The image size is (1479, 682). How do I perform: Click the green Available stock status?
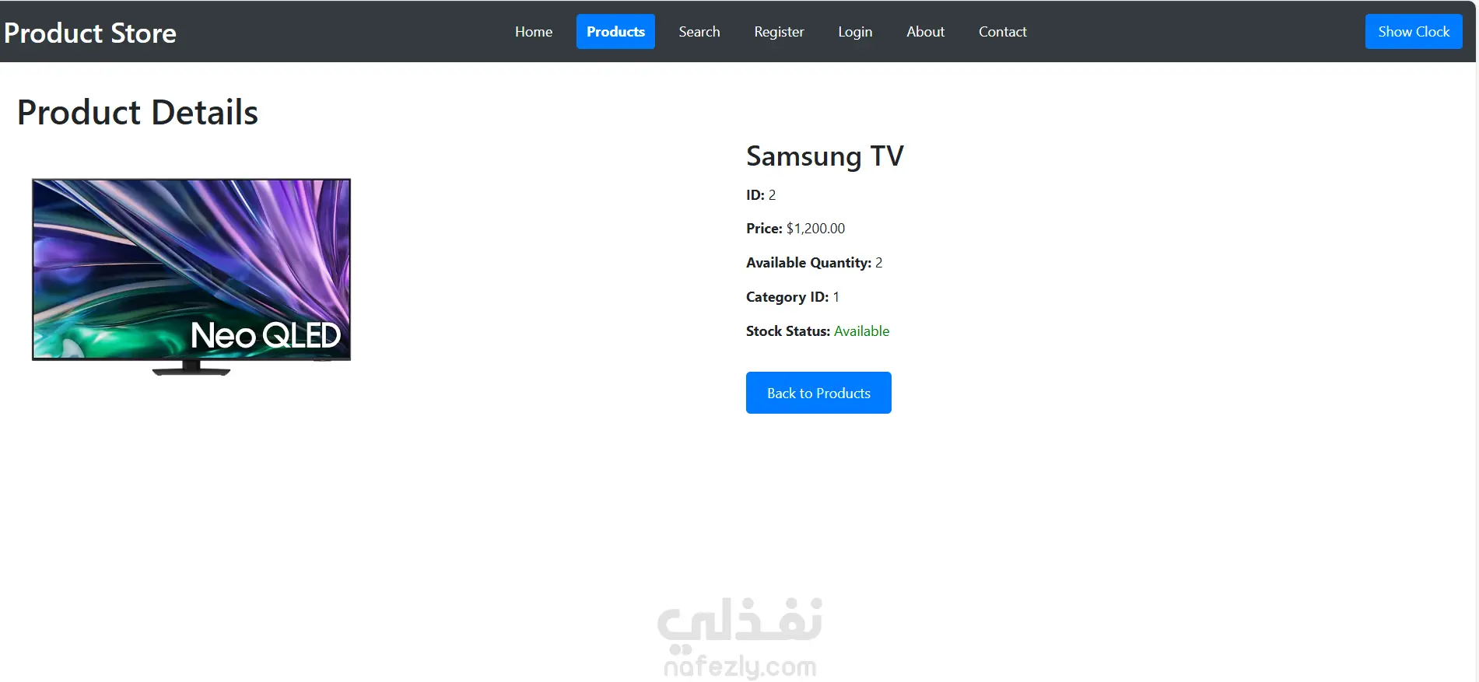861,331
